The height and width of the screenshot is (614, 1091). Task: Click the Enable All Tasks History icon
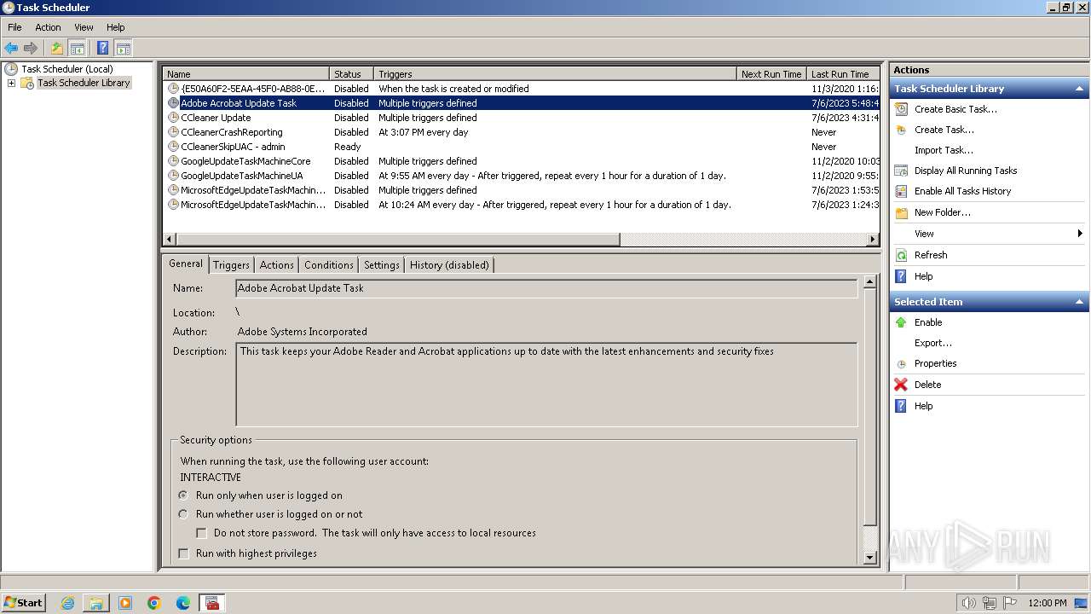pos(901,191)
